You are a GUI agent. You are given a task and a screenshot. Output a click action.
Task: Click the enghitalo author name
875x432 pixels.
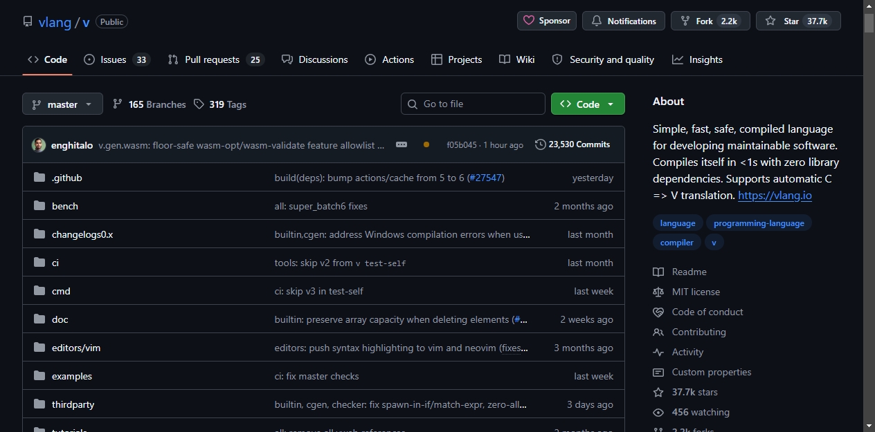[72, 145]
